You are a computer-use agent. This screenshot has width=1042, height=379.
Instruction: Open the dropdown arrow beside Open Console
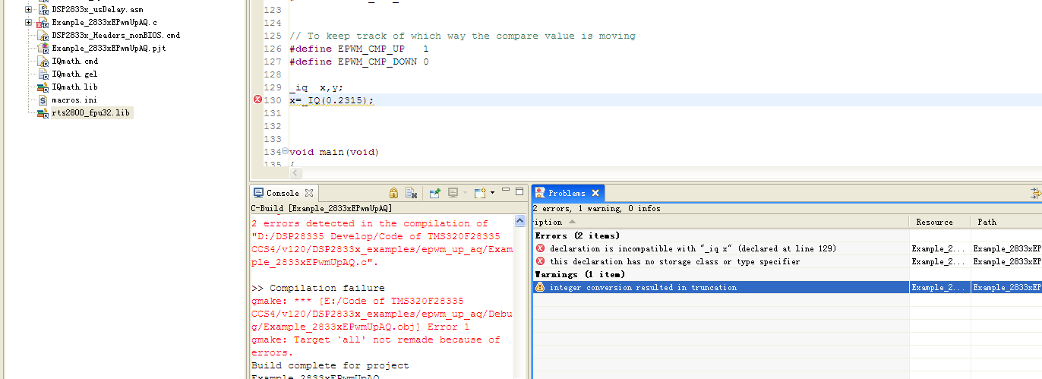pyautogui.click(x=492, y=193)
